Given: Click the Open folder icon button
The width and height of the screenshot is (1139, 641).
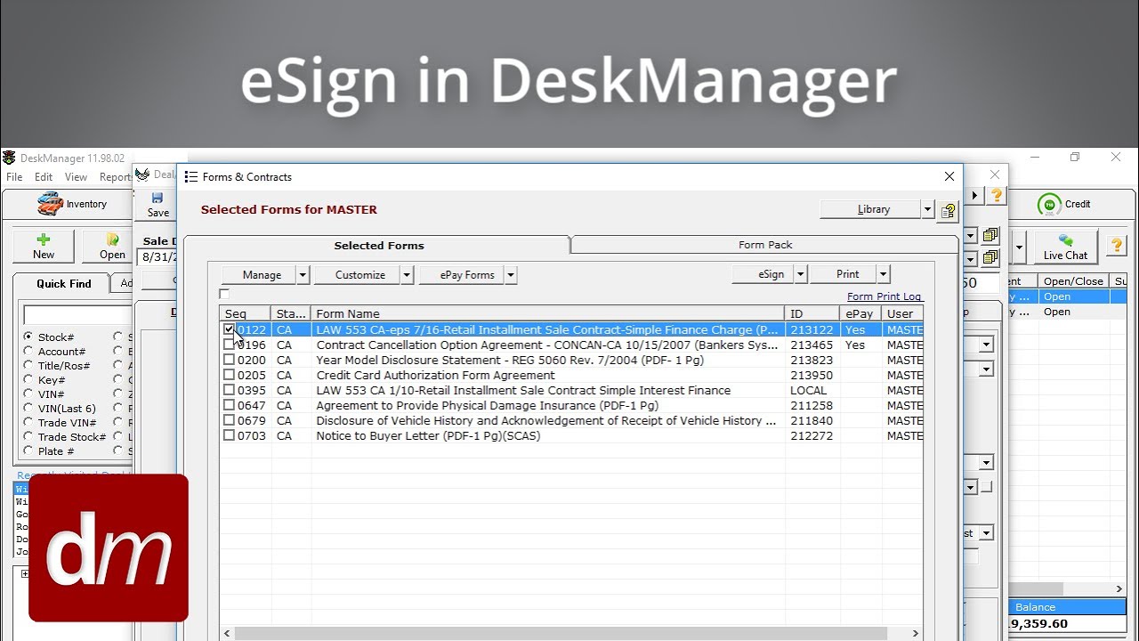Looking at the screenshot, I should (x=112, y=247).
